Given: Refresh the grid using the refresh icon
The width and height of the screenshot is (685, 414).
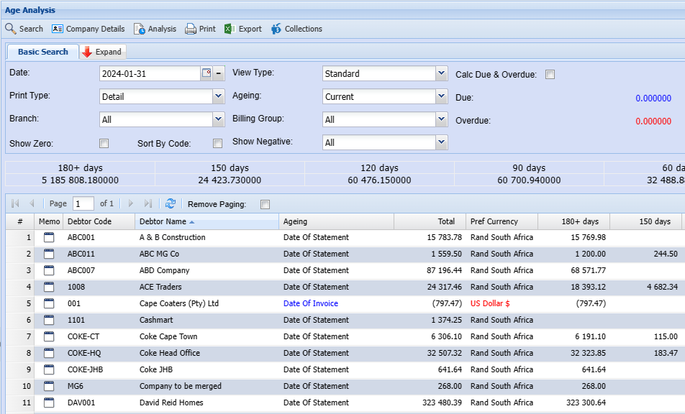Looking at the screenshot, I should (x=171, y=204).
